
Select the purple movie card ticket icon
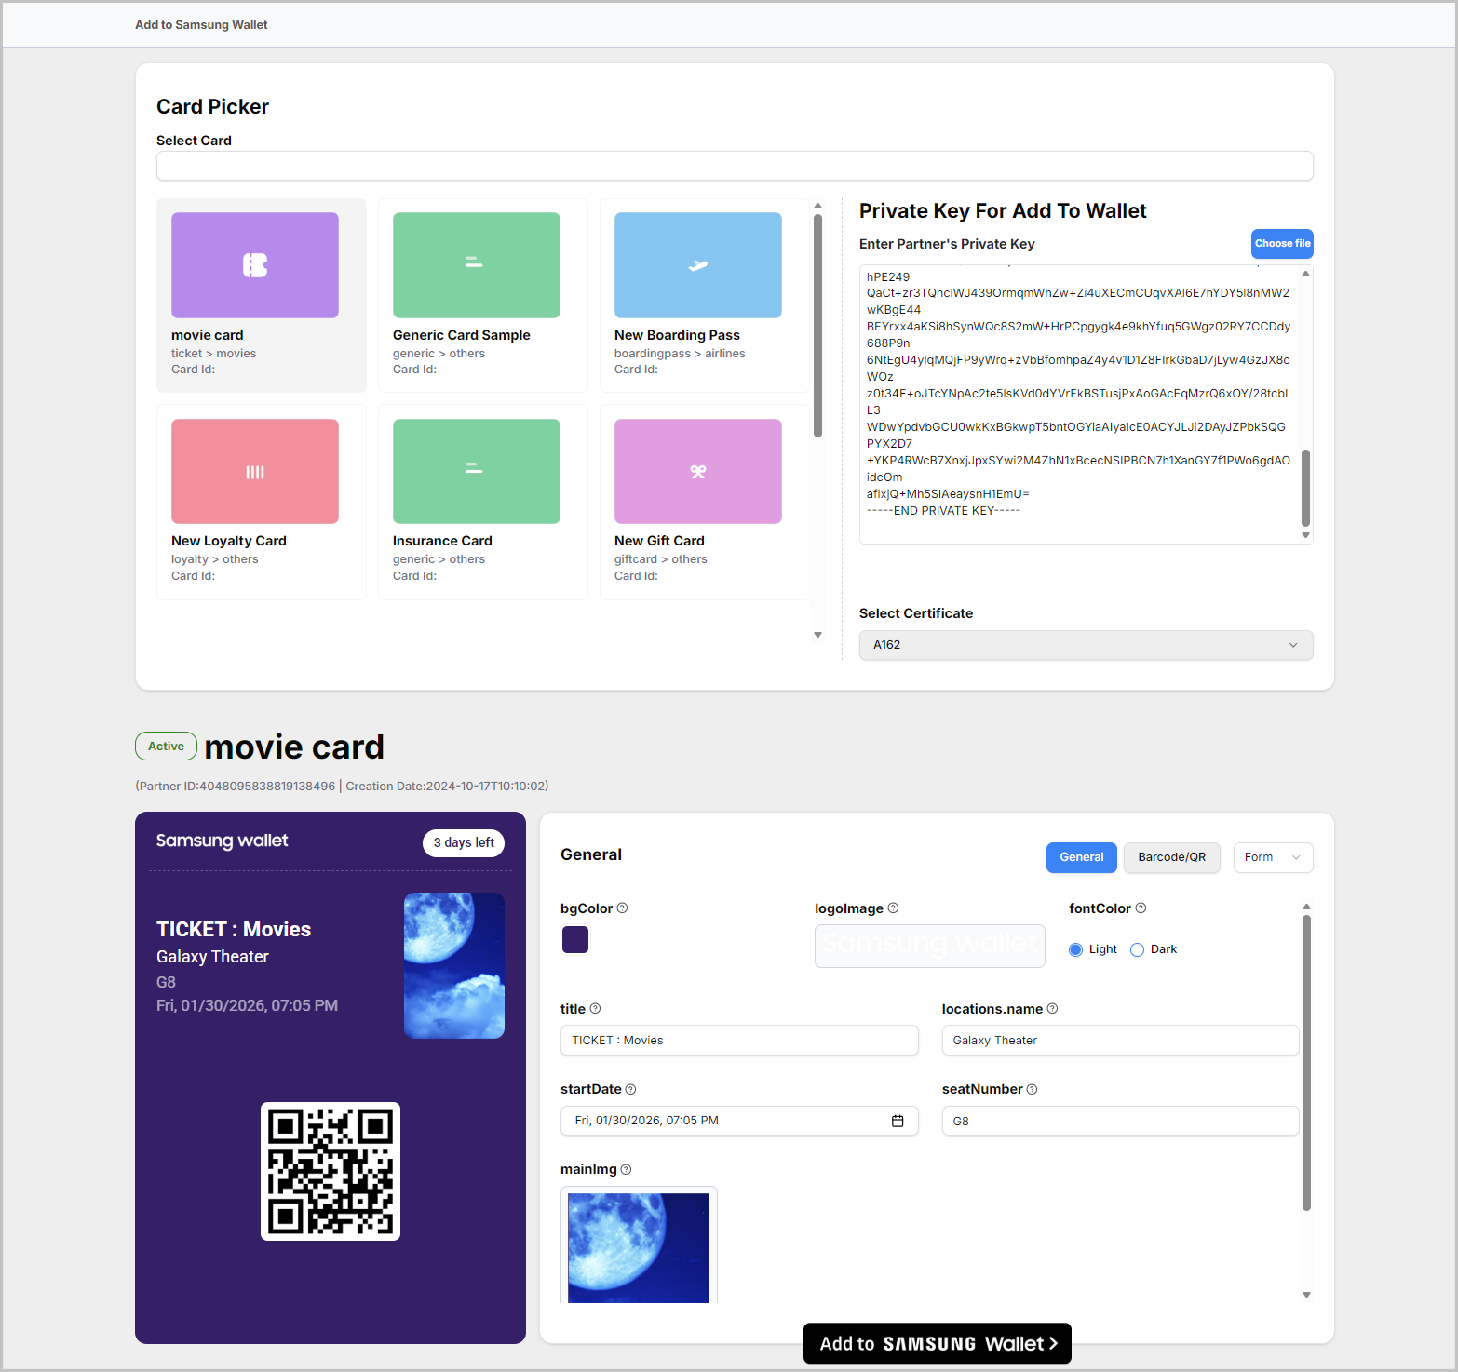click(x=255, y=265)
